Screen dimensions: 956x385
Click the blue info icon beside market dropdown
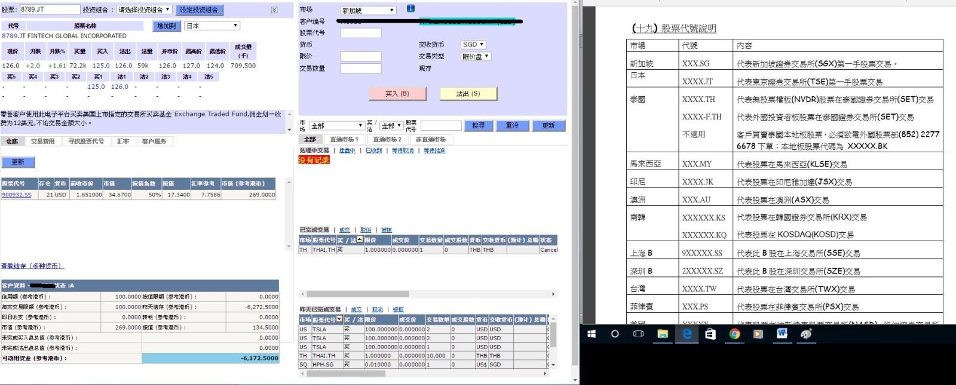[x=410, y=9]
